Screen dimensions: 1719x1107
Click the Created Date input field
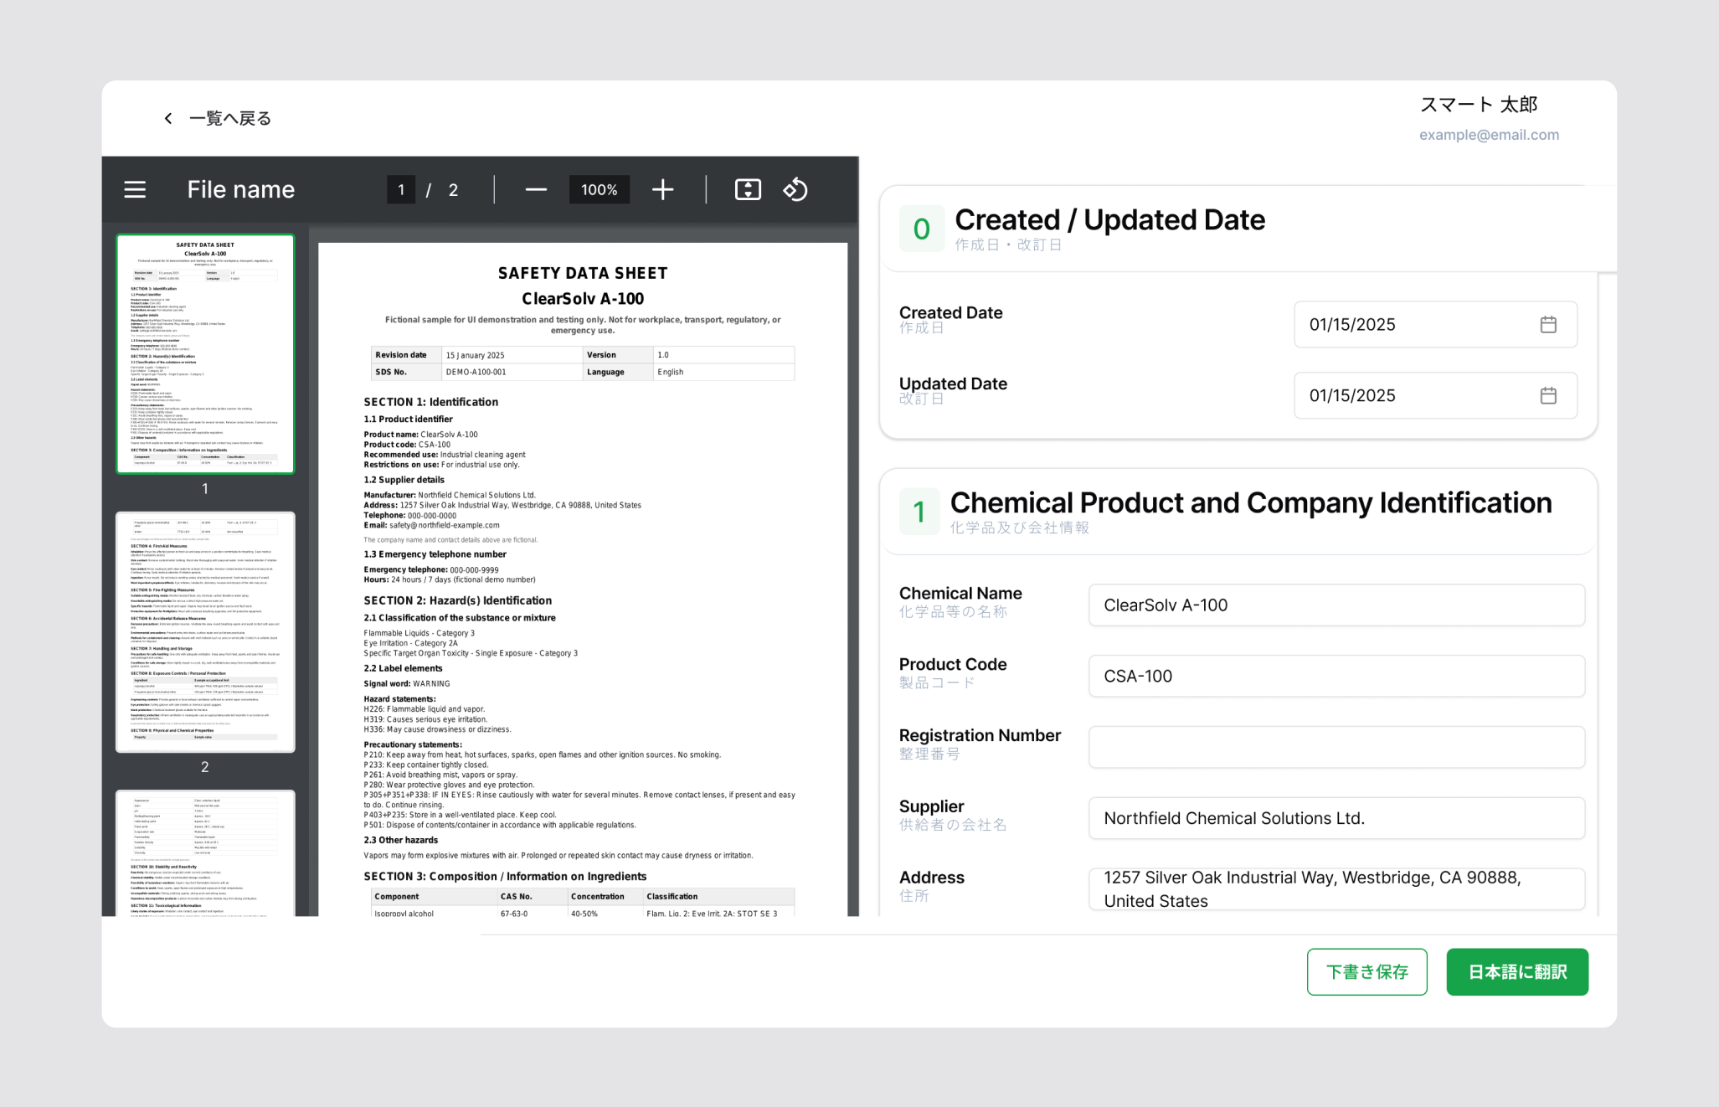pos(1435,325)
